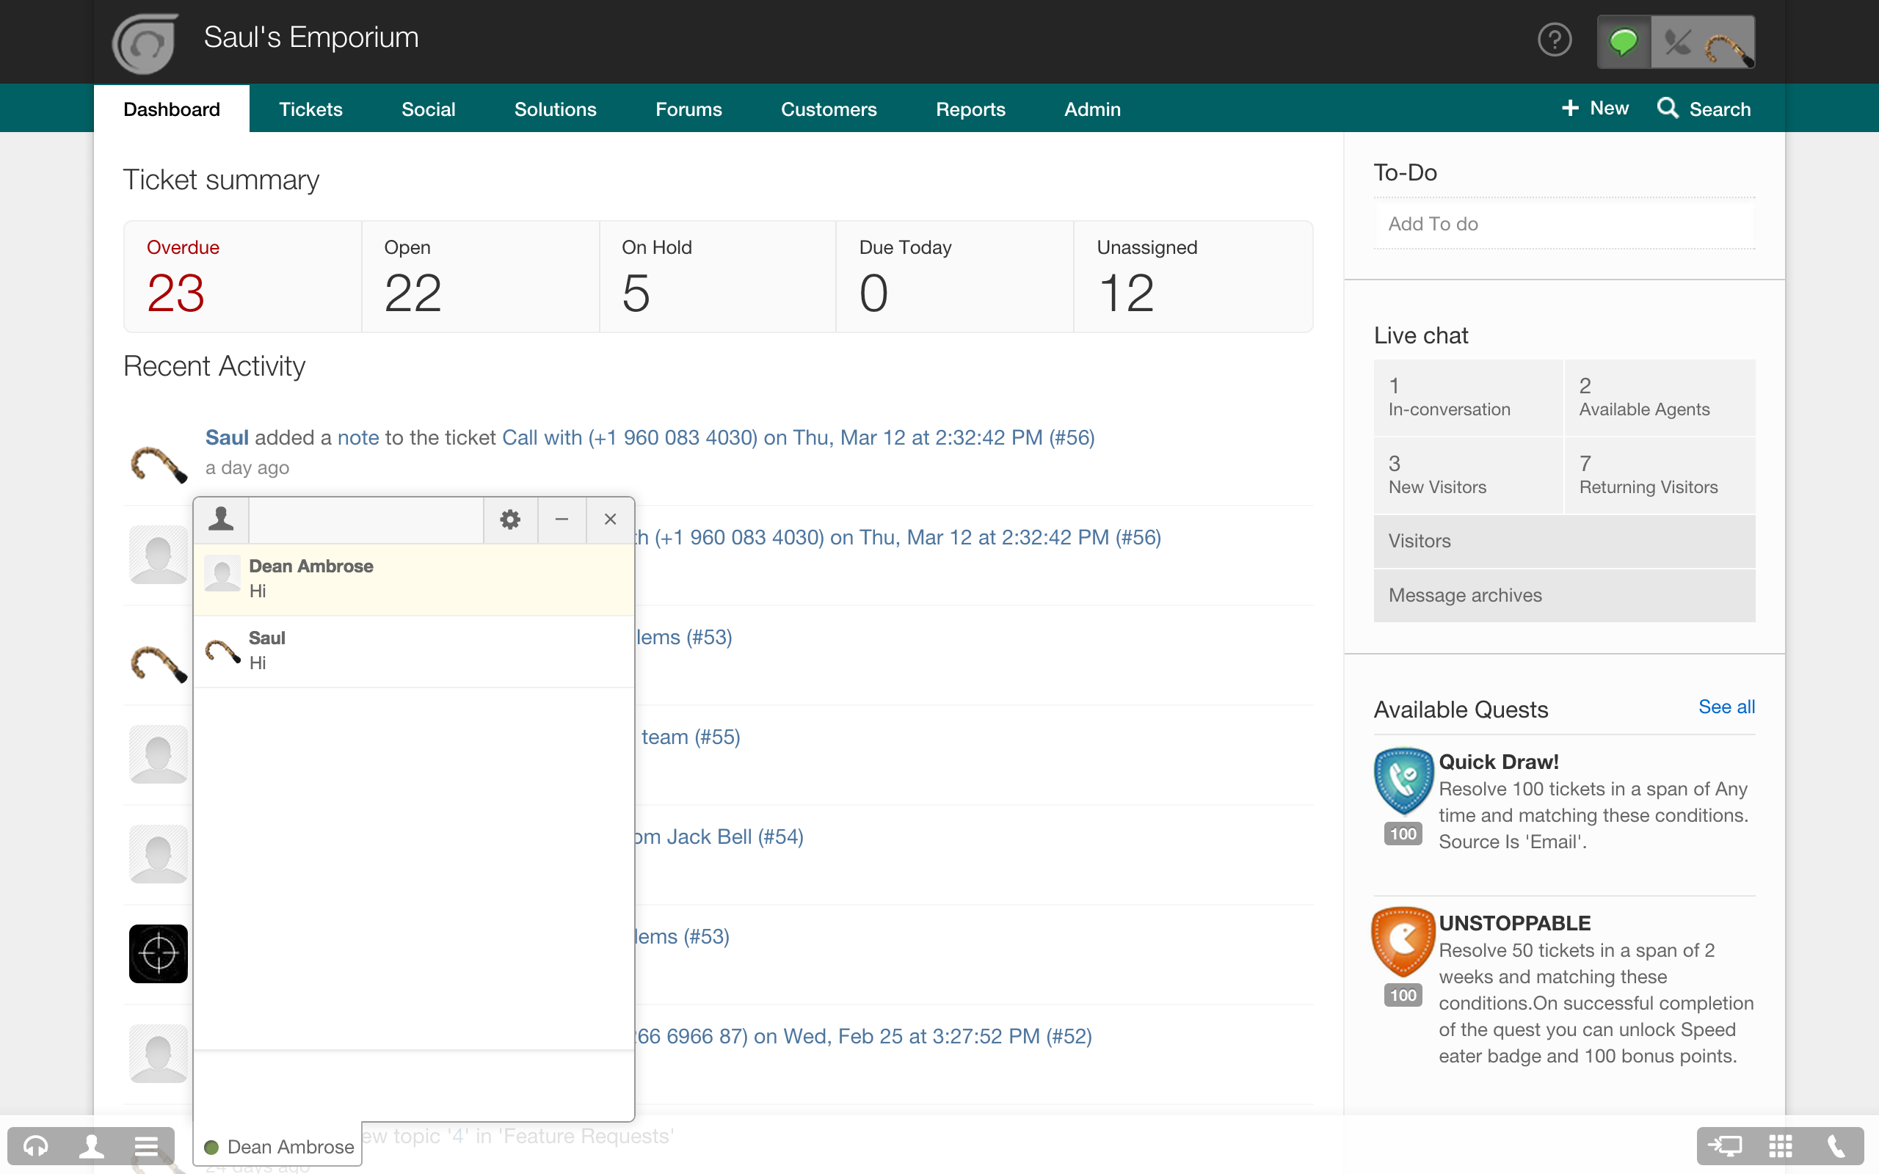
Task: Navigate to the Tickets tab
Action: coord(311,109)
